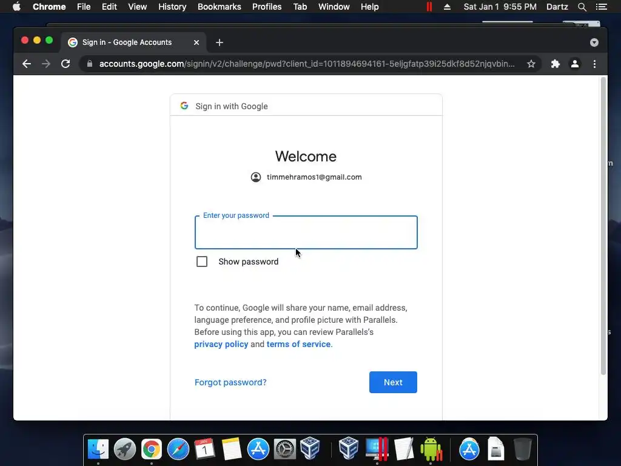
Task: Close the Sign in - Google Accounts tab
Action: [x=196, y=42]
